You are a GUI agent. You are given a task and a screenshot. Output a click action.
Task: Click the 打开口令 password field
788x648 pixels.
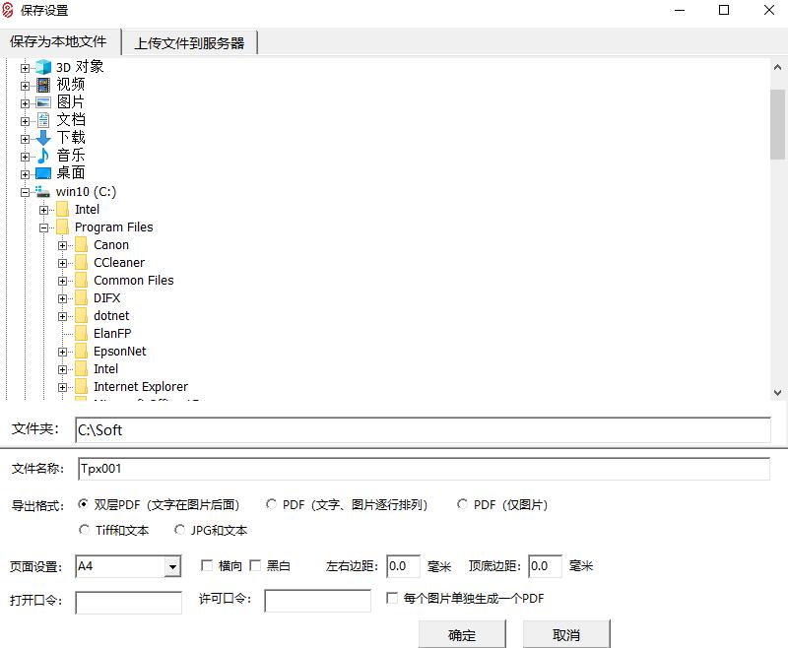(x=129, y=603)
